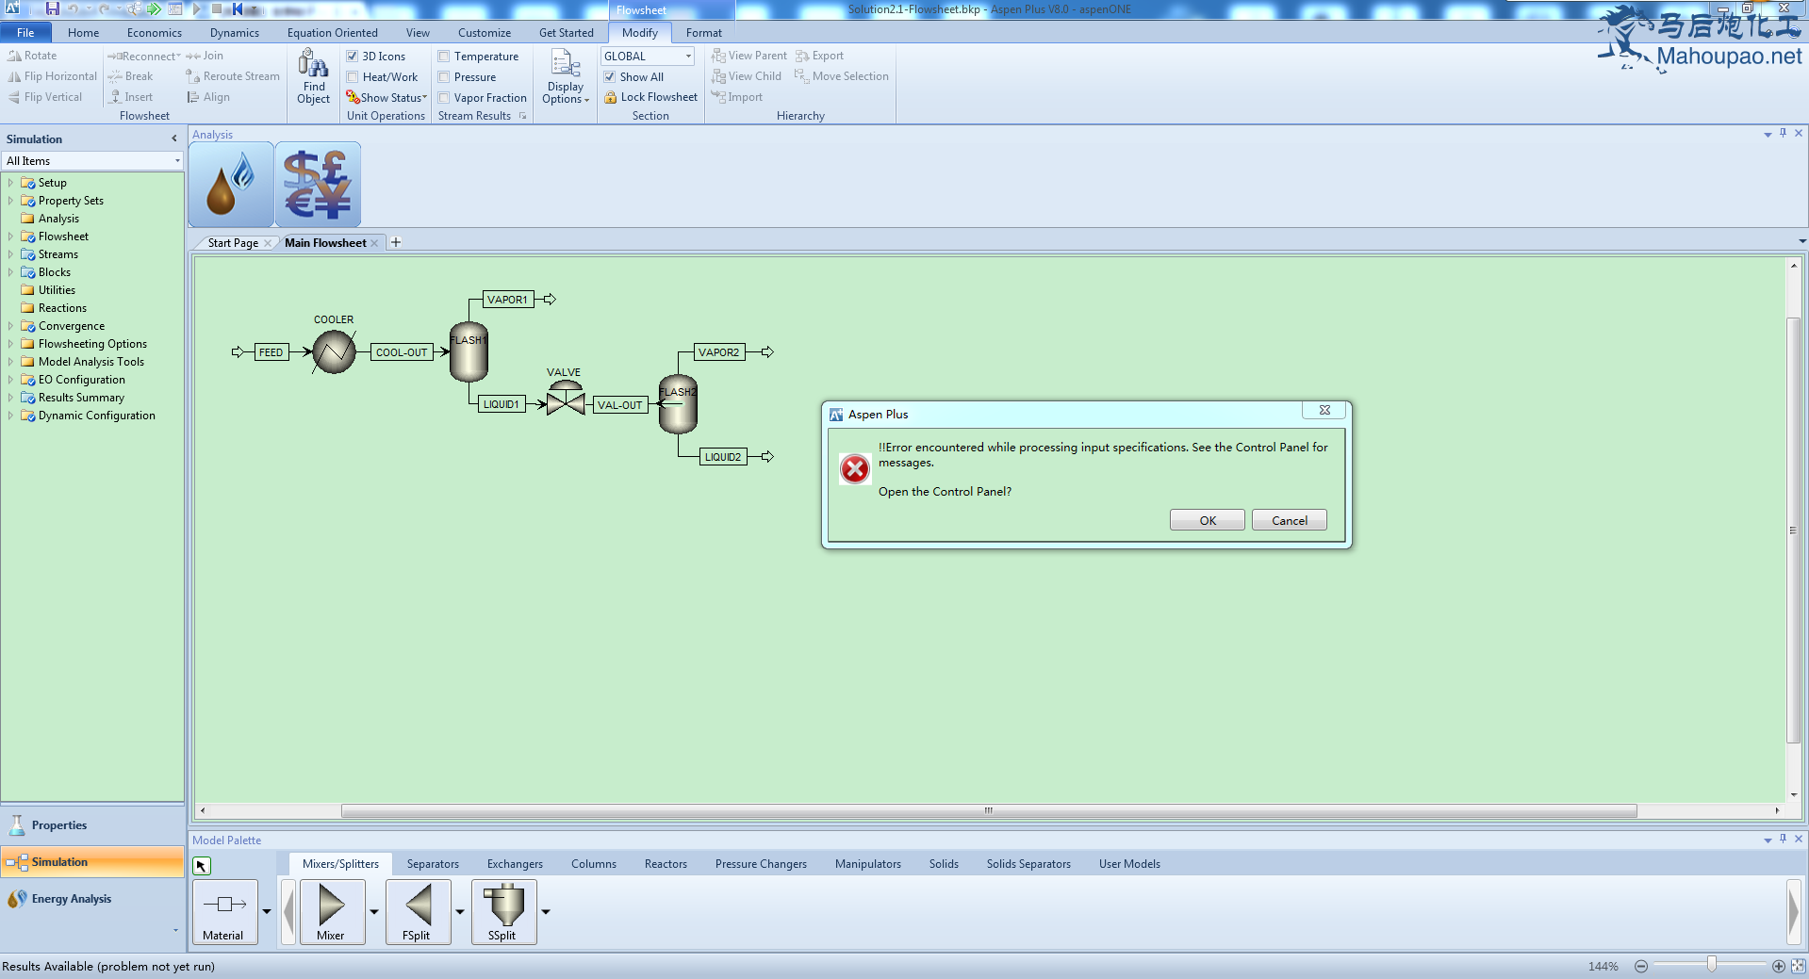The height and width of the screenshot is (979, 1809).
Task: Click the Save icon in quick access toolbar
Action: [53, 8]
